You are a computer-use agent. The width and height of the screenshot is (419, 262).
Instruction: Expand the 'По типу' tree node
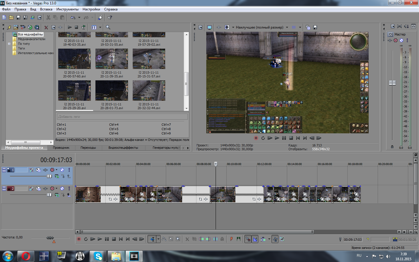(9, 44)
